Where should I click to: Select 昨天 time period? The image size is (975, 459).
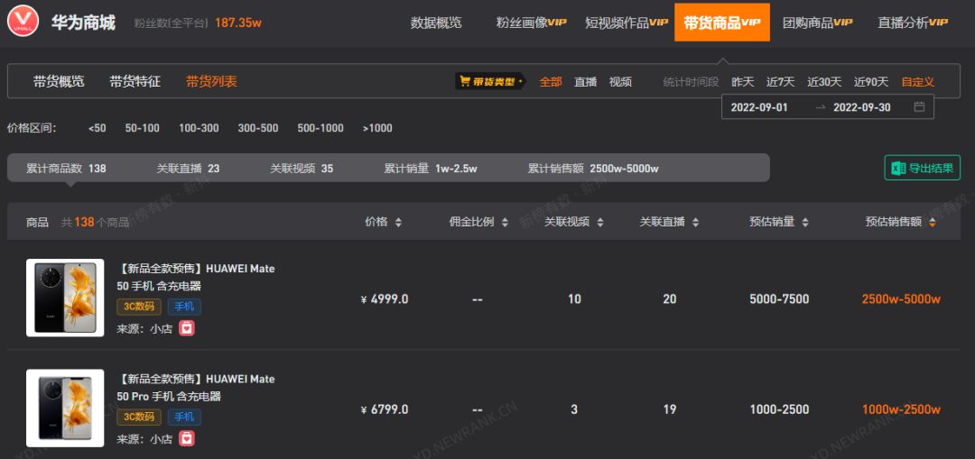pos(742,81)
